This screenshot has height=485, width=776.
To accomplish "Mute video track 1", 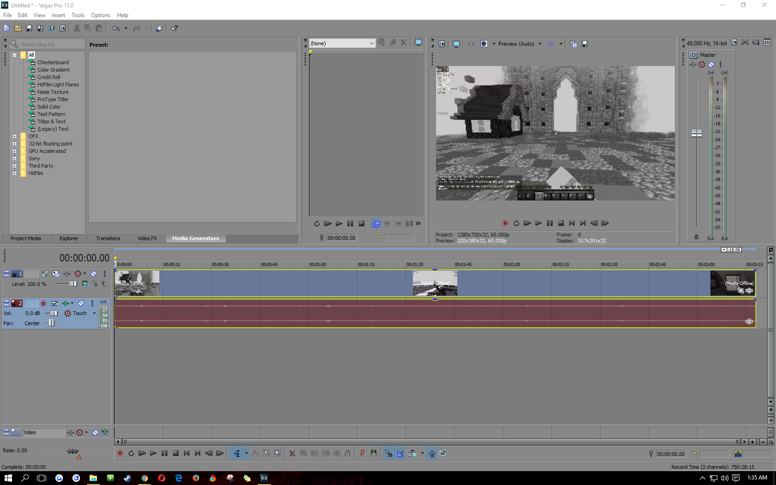I will (x=94, y=273).
